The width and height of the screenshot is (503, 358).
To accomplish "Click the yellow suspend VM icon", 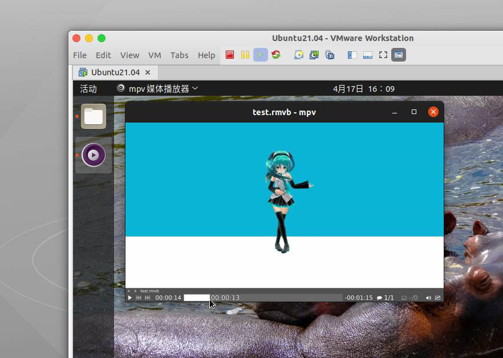I will [245, 55].
